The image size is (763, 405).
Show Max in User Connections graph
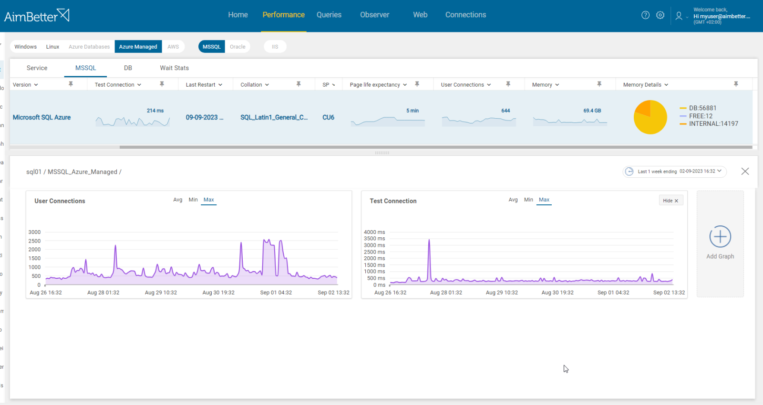tap(209, 200)
